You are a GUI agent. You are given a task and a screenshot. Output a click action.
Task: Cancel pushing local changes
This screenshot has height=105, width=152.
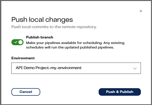pyautogui.click(x=26, y=92)
